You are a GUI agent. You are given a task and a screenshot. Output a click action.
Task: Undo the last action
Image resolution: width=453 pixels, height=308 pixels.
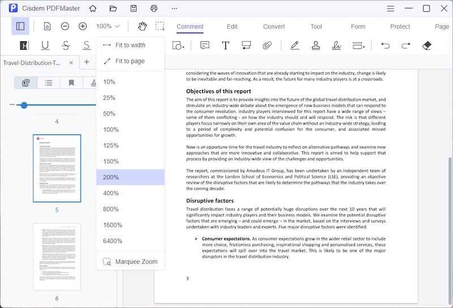pos(385,45)
